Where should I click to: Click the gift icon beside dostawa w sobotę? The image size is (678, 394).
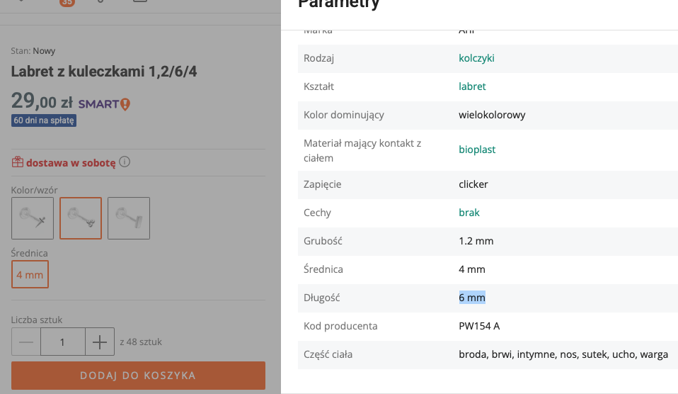coord(18,162)
